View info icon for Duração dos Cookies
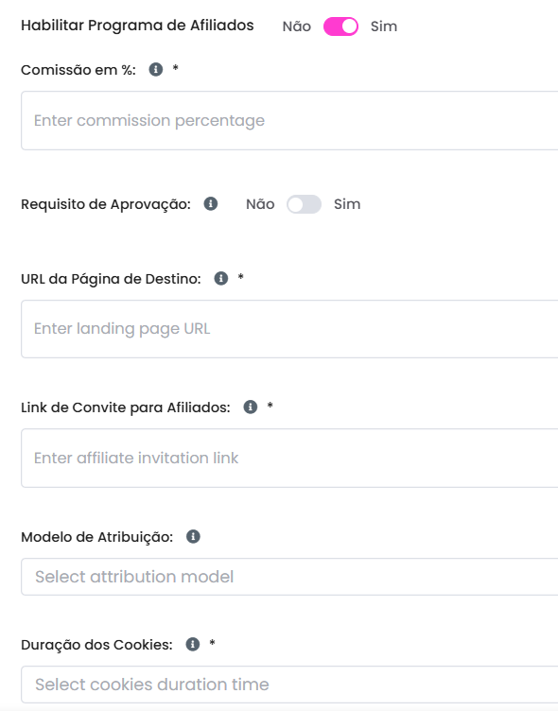Screen dimensions: 558x711 [193, 644]
